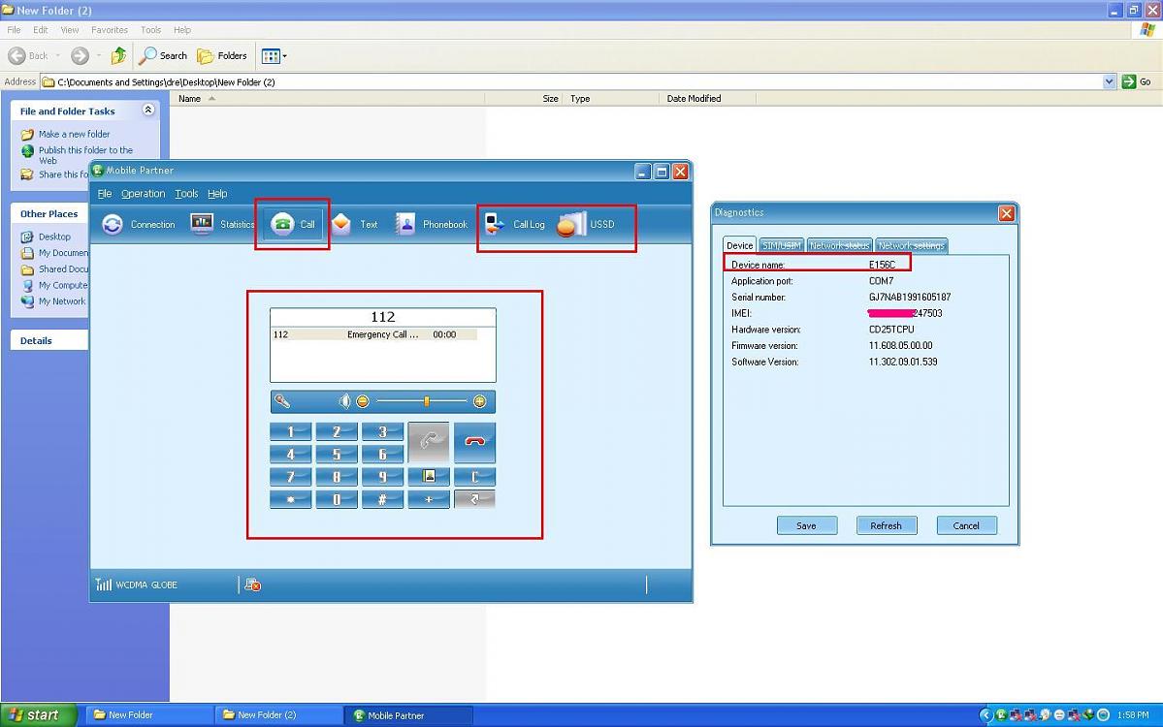Click the call volume slider handle
The width and height of the screenshot is (1163, 727).
click(x=426, y=401)
